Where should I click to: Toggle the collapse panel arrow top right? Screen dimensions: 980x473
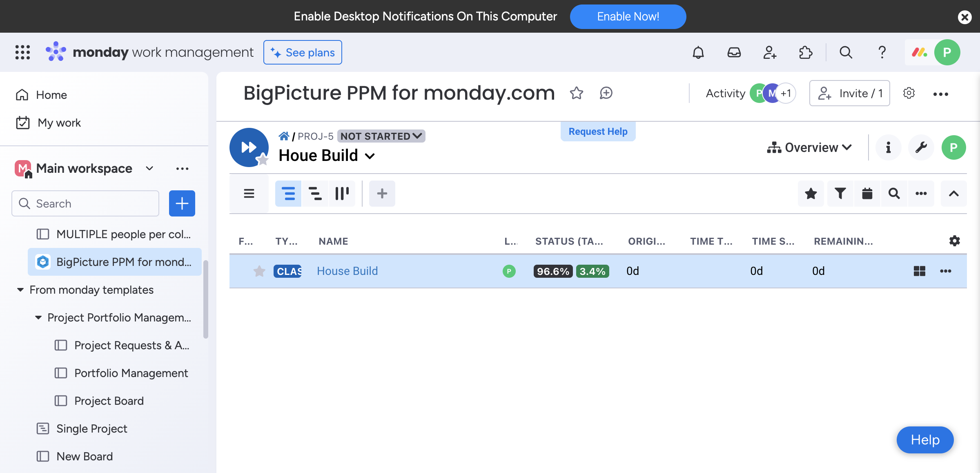point(954,194)
